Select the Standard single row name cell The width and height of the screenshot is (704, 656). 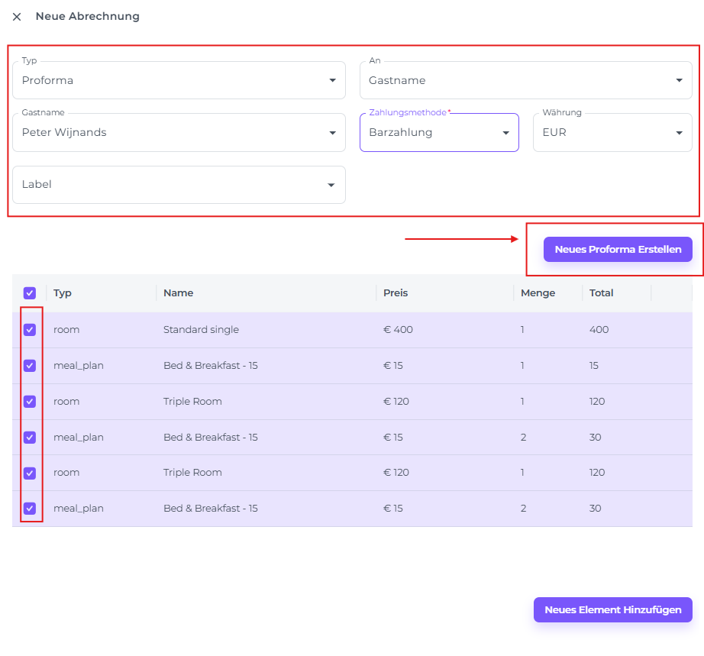(x=201, y=330)
